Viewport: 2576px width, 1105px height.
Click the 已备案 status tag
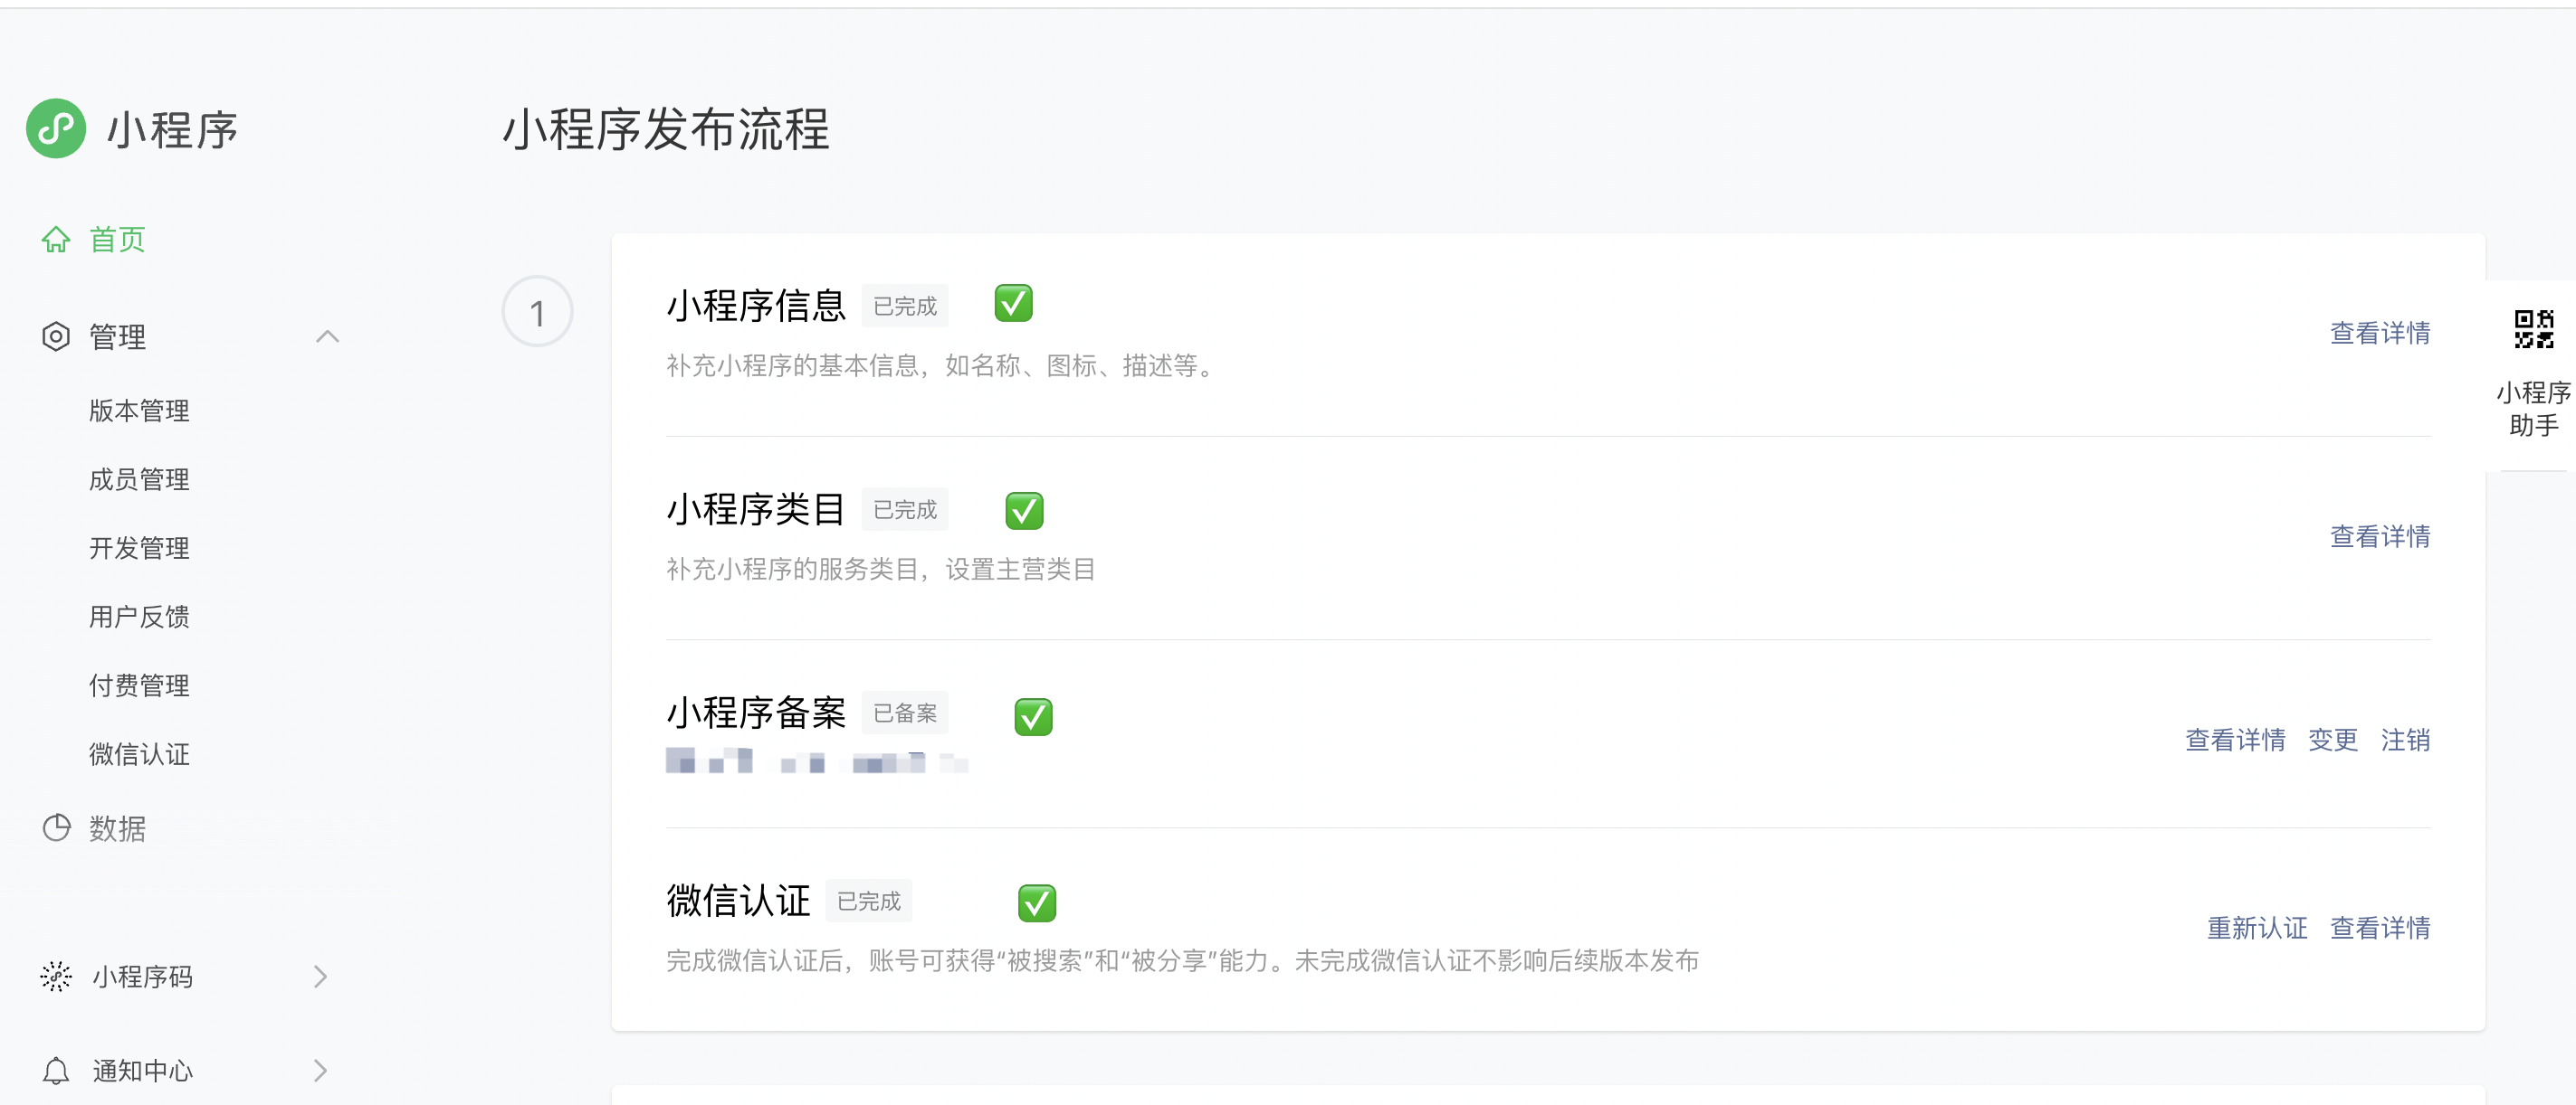click(x=904, y=713)
